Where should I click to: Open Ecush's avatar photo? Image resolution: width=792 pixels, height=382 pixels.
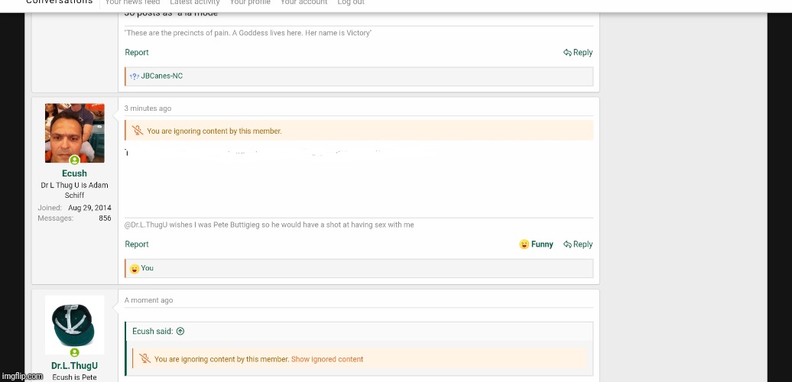74,133
